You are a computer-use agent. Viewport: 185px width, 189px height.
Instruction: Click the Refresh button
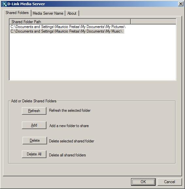(x=34, y=111)
